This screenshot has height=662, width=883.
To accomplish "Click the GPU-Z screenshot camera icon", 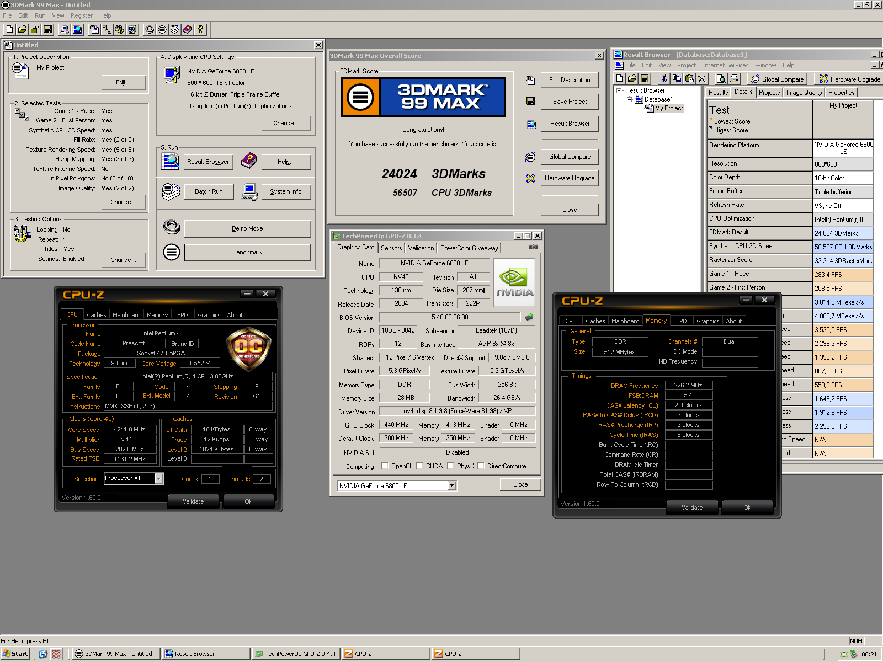I will 533,247.
